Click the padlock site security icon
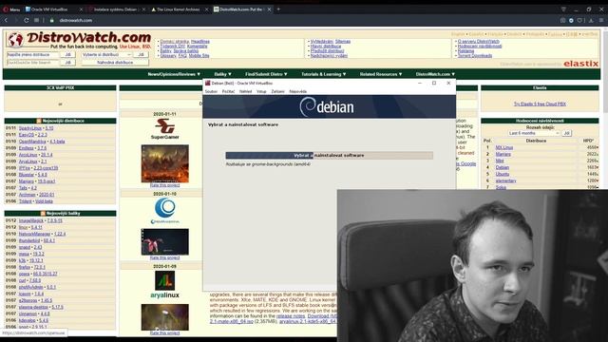Screen dimensions: 608x342 click(52, 20)
